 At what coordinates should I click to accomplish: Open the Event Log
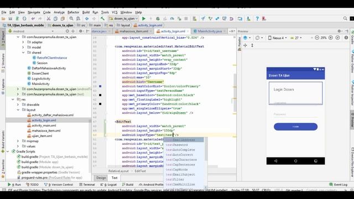pyautogui.click(x=338, y=185)
